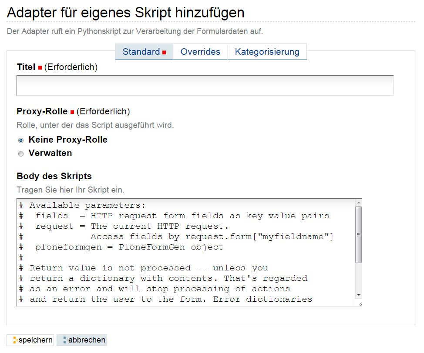Click the script textarea scrollbar thumb
The height and width of the screenshot is (353, 424).
coord(359,235)
